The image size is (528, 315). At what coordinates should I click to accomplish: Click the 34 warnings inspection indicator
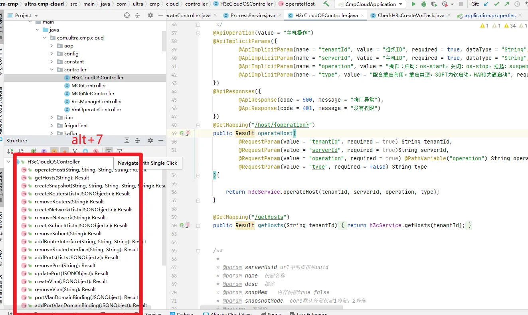[x=510, y=26]
